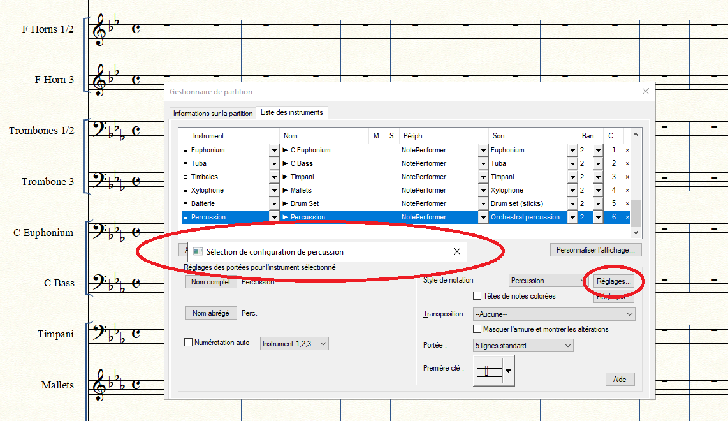Screen dimensions: 728x421
Task: Click the remove × icon on Percussion row
Action: click(627, 218)
